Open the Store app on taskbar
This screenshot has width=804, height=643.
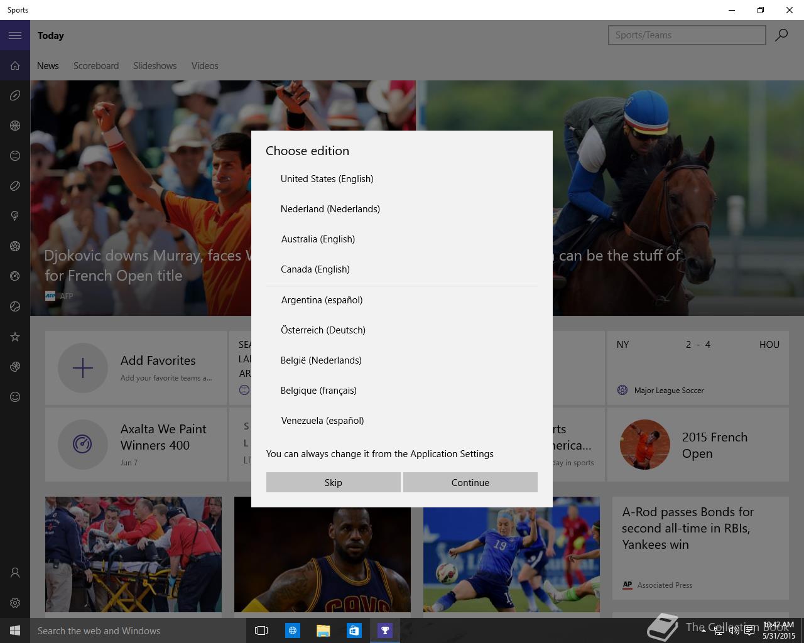354,630
